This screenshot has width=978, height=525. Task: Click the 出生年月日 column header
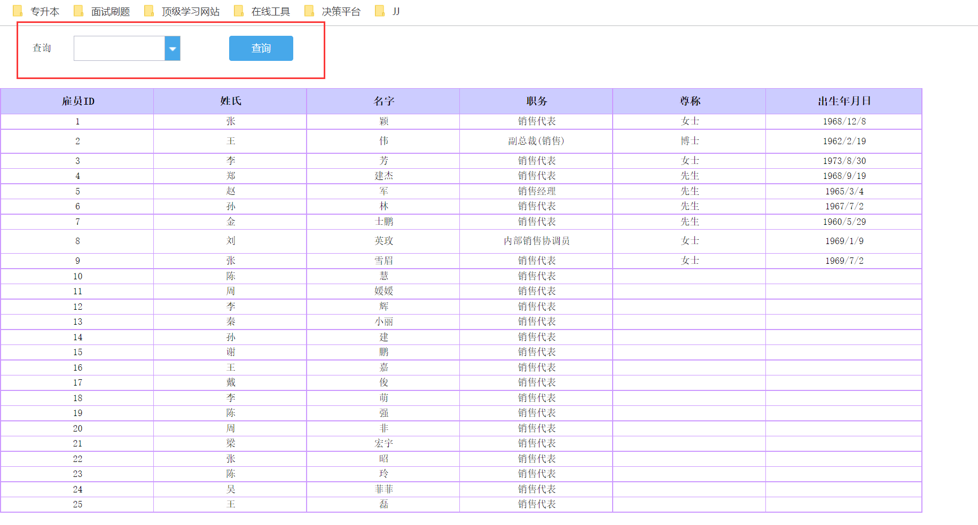point(844,101)
